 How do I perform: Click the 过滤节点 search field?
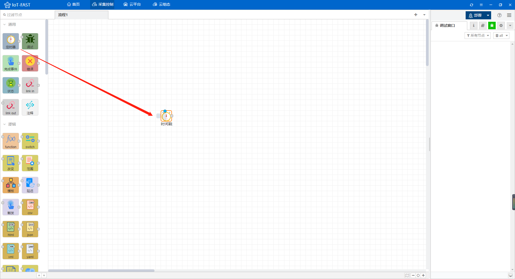point(28,15)
